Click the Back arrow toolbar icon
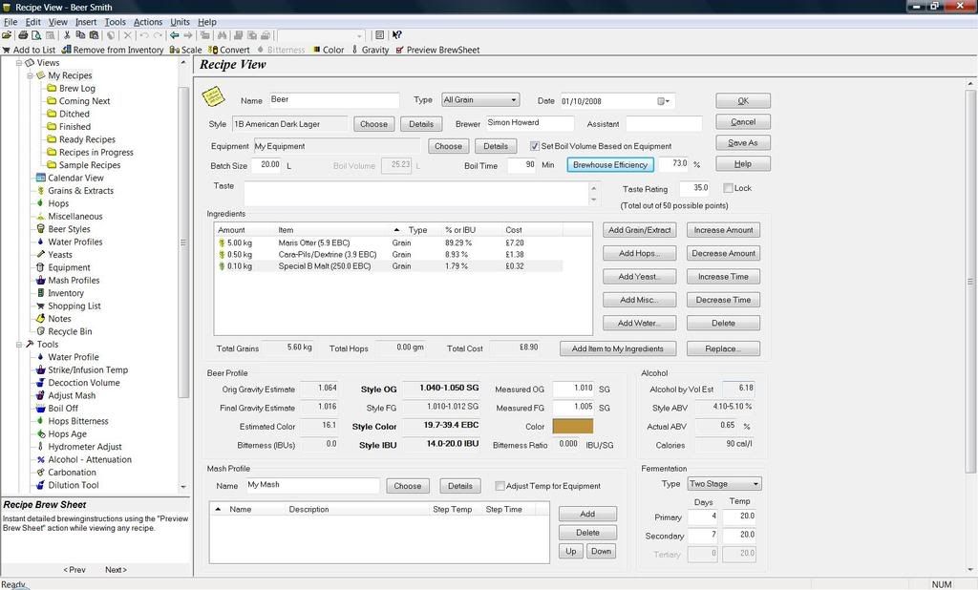Image resolution: width=978 pixels, height=590 pixels. [175, 35]
